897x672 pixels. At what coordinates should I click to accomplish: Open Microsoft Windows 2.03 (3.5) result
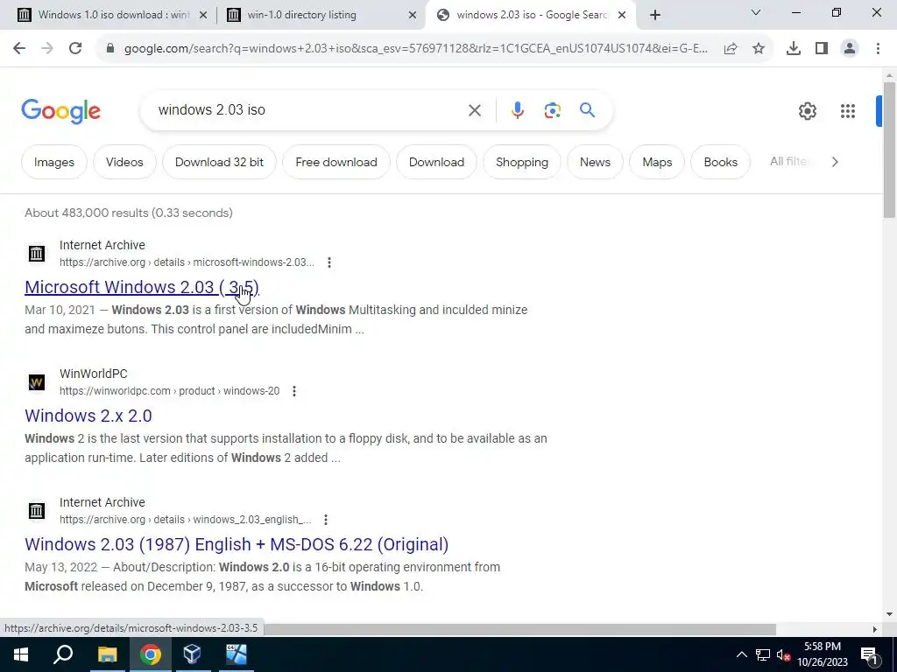142,287
